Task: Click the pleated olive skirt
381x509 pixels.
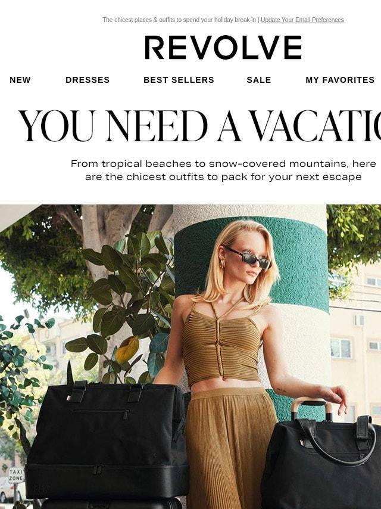Action: tap(230, 449)
